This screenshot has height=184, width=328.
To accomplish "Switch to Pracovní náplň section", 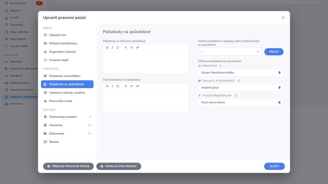I will click(x=67, y=60).
